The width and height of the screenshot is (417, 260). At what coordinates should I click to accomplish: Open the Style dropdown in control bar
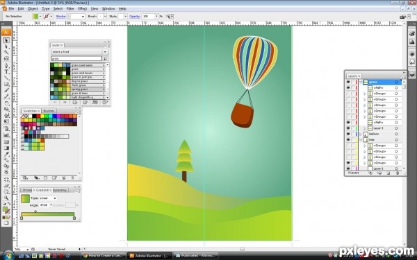tap(126, 17)
